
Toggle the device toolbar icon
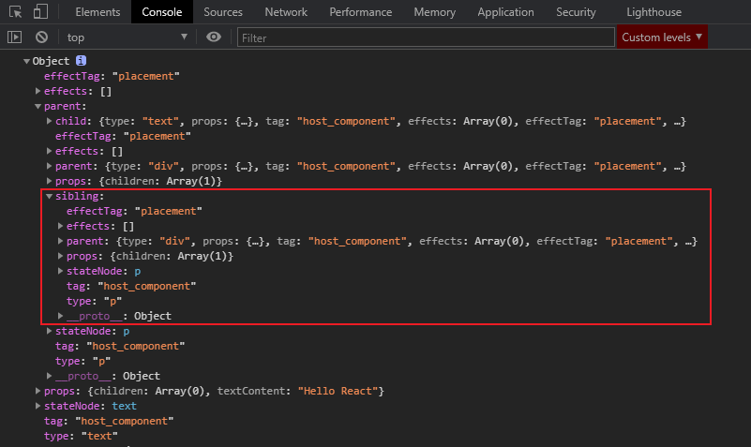40,12
